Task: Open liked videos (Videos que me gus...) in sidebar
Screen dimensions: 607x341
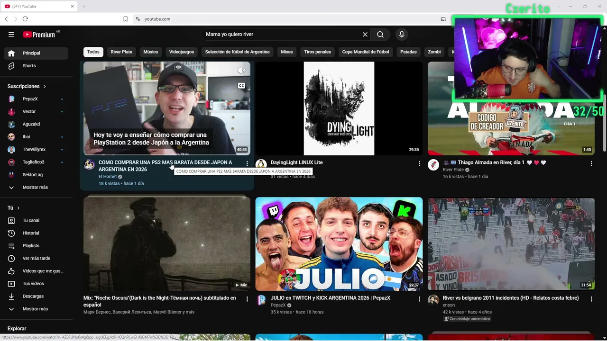Action: pyautogui.click(x=36, y=271)
